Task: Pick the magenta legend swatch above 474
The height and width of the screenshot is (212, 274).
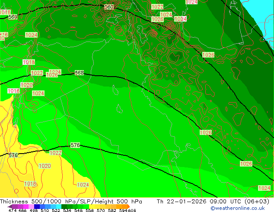Action: (13, 206)
